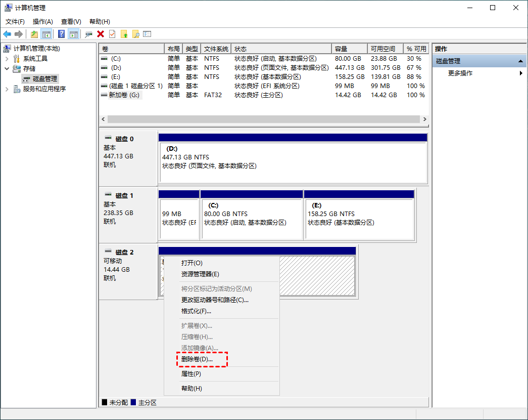Click the volume list right scroll arrow
The image size is (528, 420).
[424, 119]
